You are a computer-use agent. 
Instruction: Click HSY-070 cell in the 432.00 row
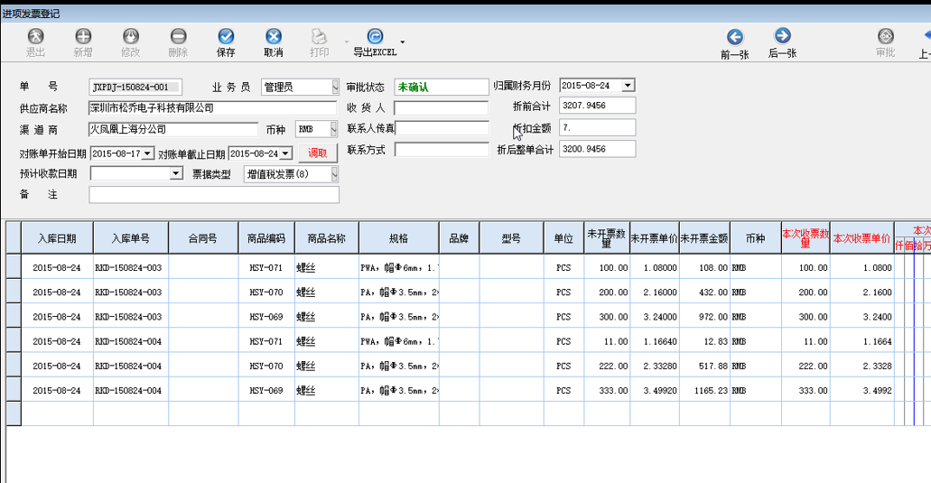(x=266, y=292)
